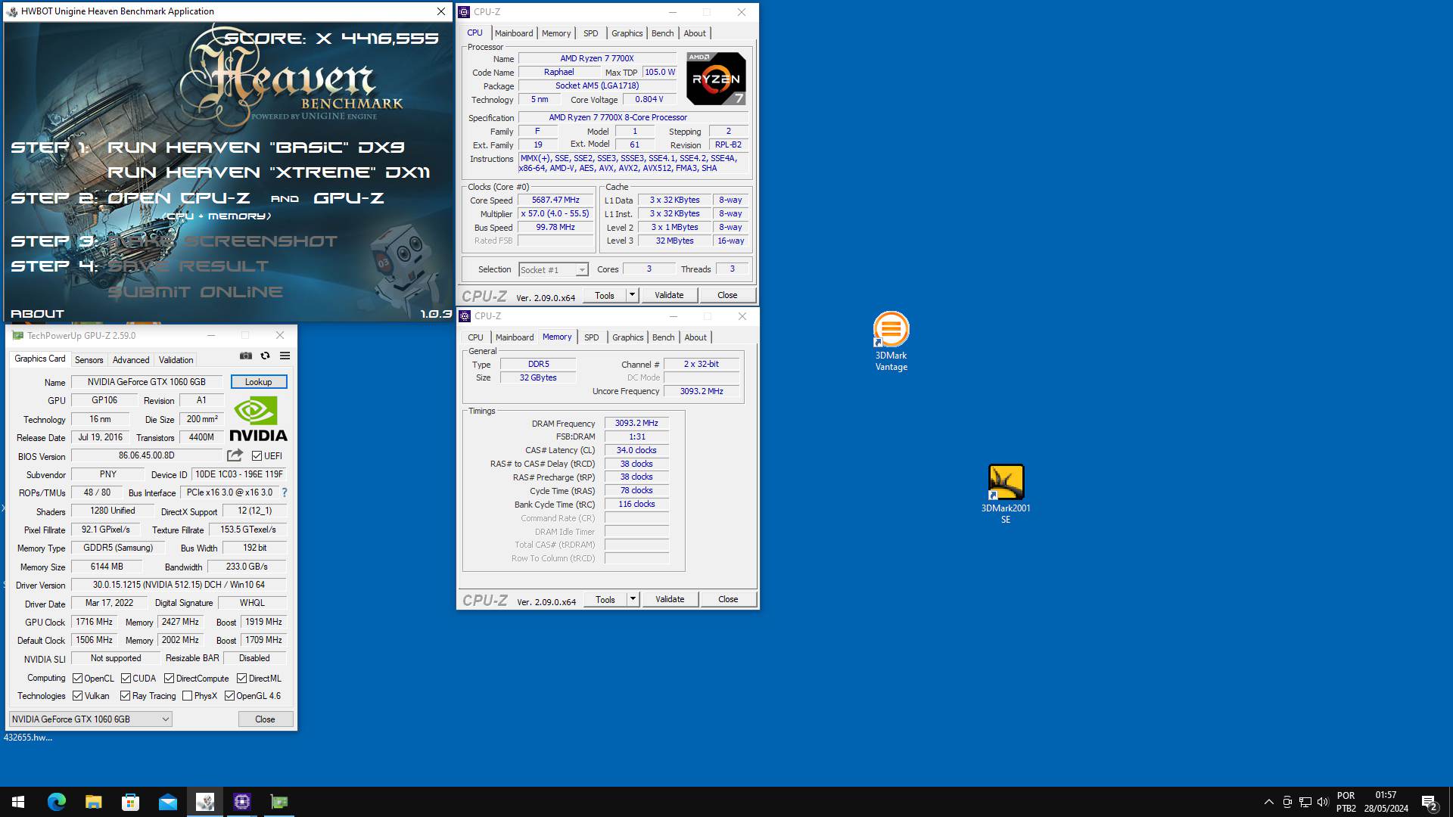Open Mainboard tab in upper CPU-Z
Viewport: 1453px width, 817px height.
click(x=514, y=33)
